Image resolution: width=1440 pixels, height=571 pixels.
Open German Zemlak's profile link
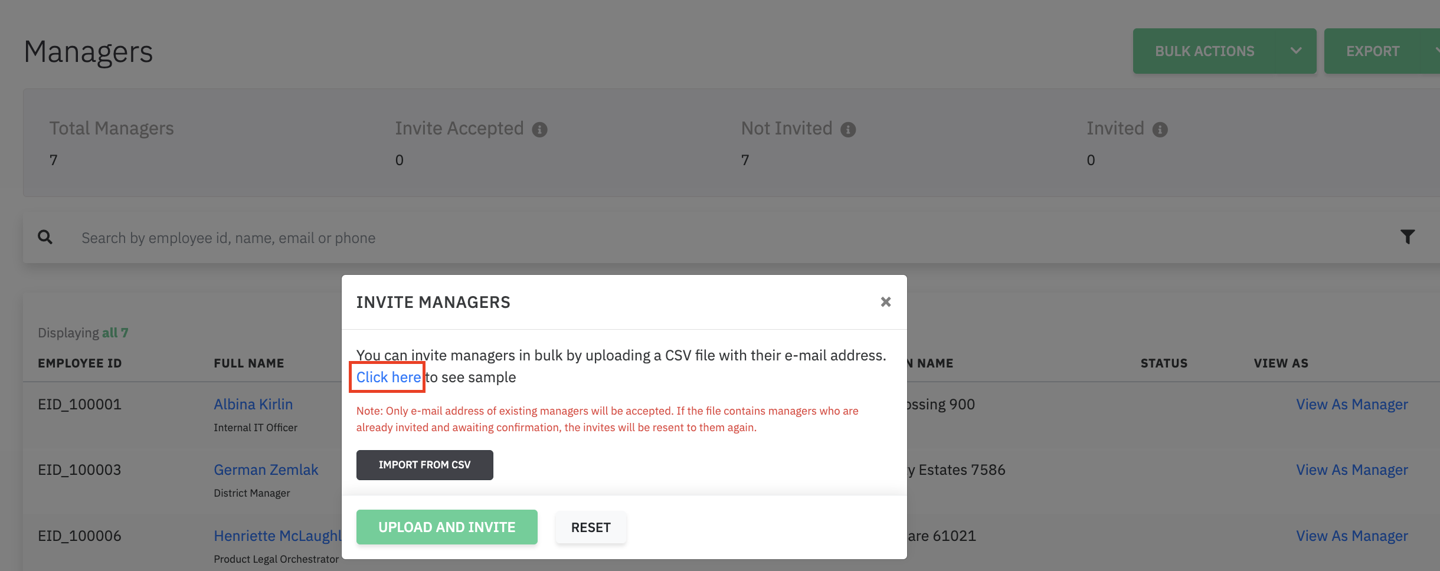tap(266, 470)
